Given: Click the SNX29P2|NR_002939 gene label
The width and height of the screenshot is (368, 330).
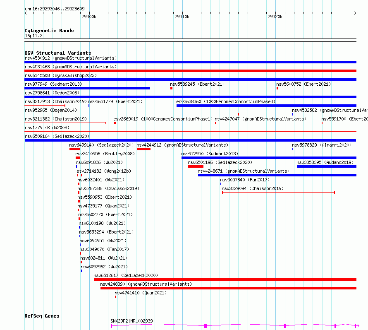Looking at the screenshot, I should coord(131,321).
